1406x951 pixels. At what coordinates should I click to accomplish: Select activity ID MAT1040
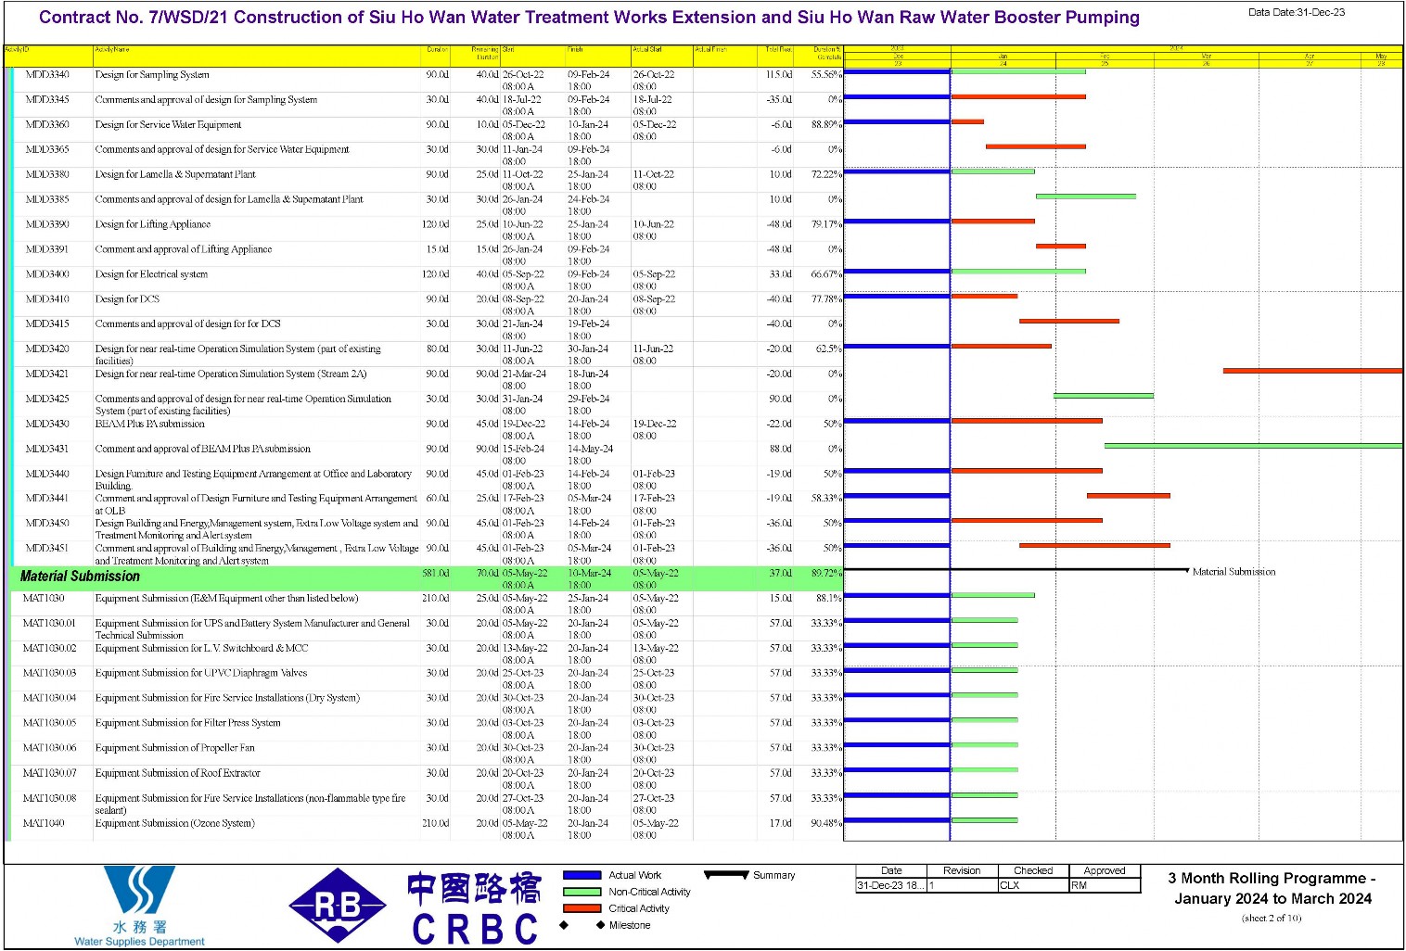(44, 823)
